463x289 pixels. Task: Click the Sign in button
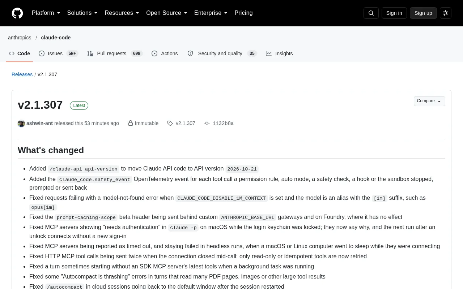click(x=394, y=13)
